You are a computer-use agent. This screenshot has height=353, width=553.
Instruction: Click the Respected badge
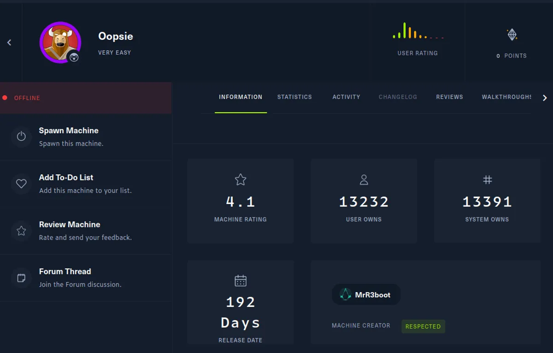[423, 326]
